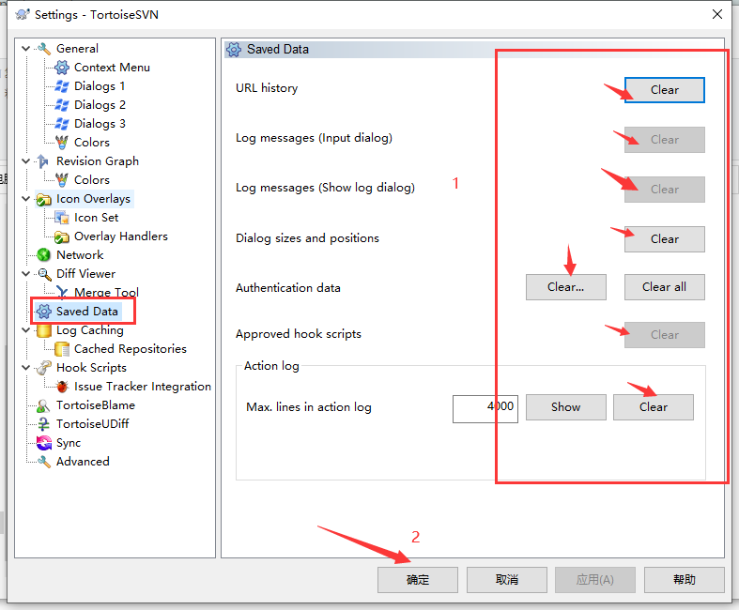Click the 帮助 (Help) button
The height and width of the screenshot is (610, 739).
point(685,580)
